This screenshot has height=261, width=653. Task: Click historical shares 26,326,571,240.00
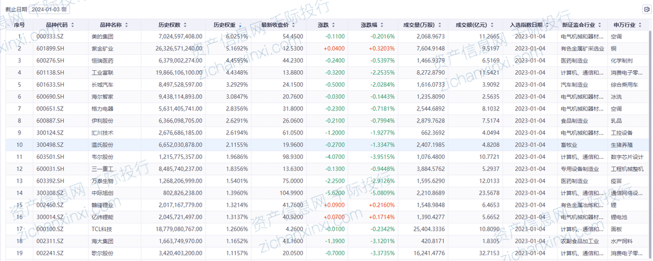coord(180,48)
